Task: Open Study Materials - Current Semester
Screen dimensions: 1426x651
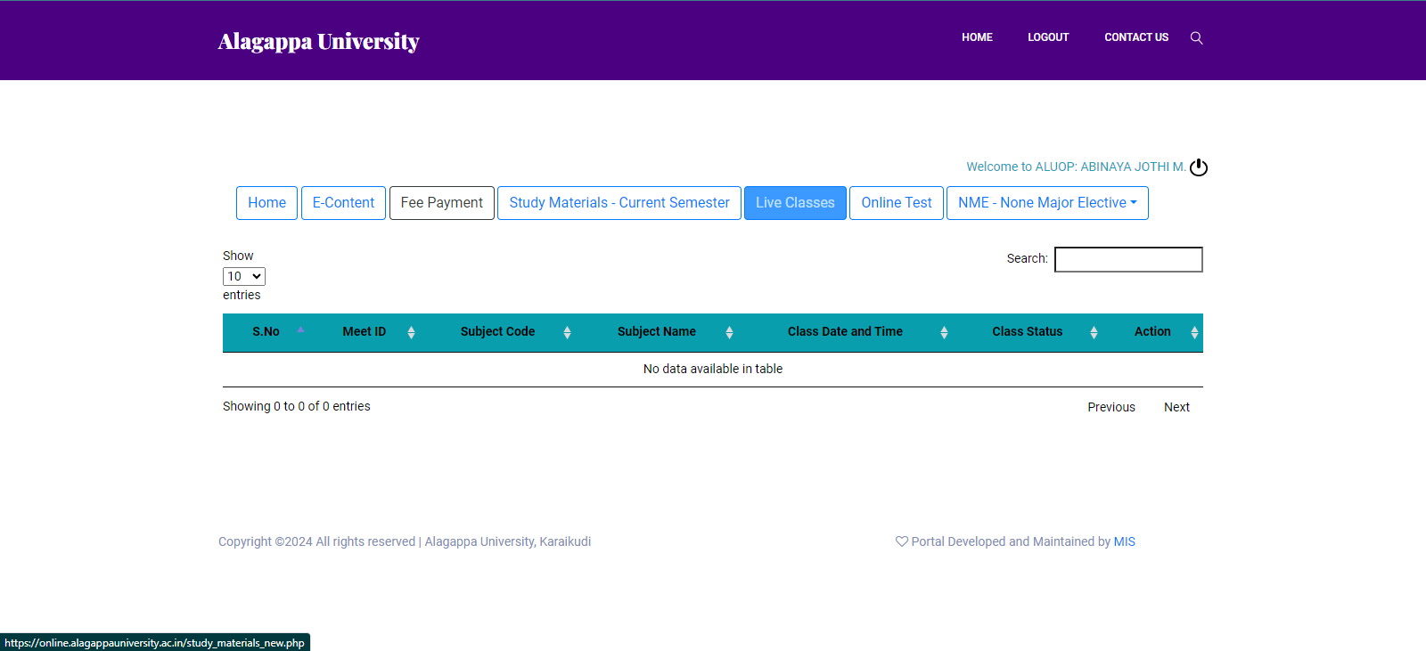Action: 619,203
